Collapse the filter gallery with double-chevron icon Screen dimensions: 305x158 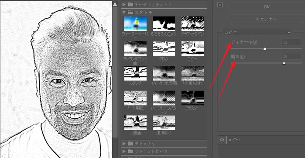tap(220, 5)
